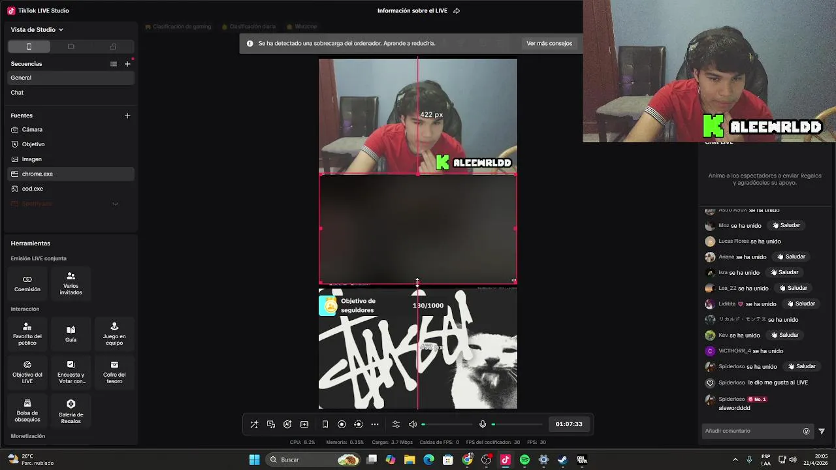Select the General sequence

[71, 78]
